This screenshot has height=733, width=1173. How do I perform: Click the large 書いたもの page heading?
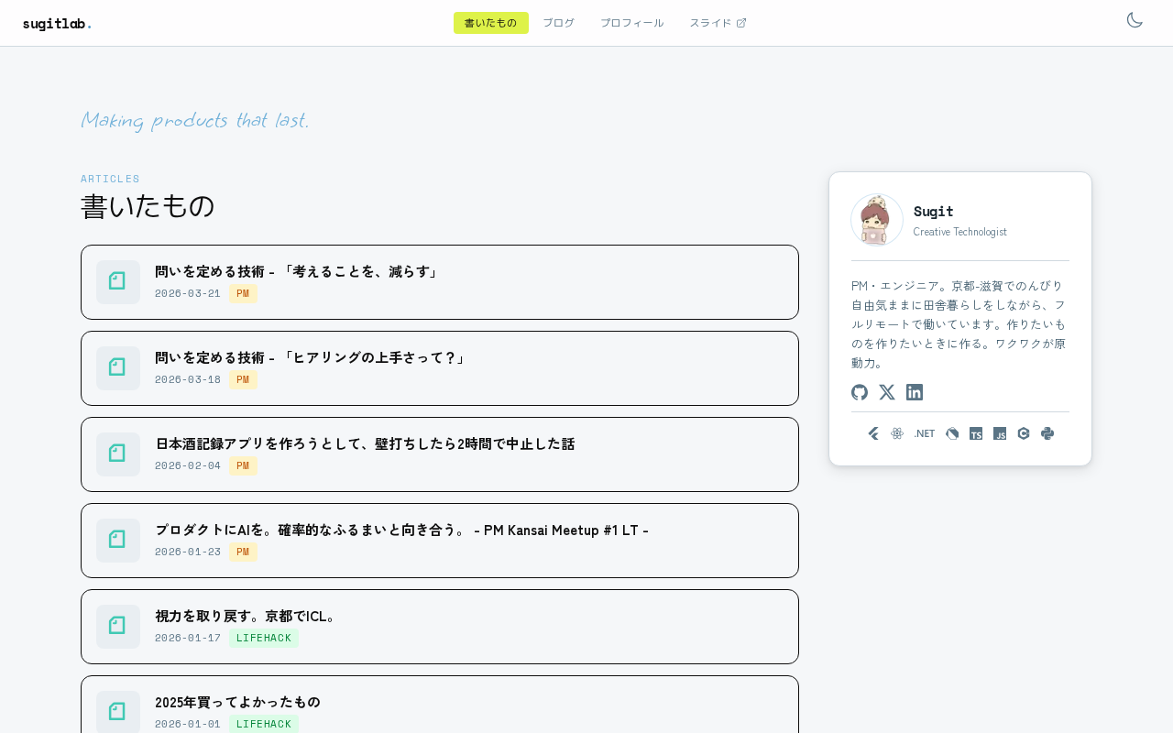(148, 206)
